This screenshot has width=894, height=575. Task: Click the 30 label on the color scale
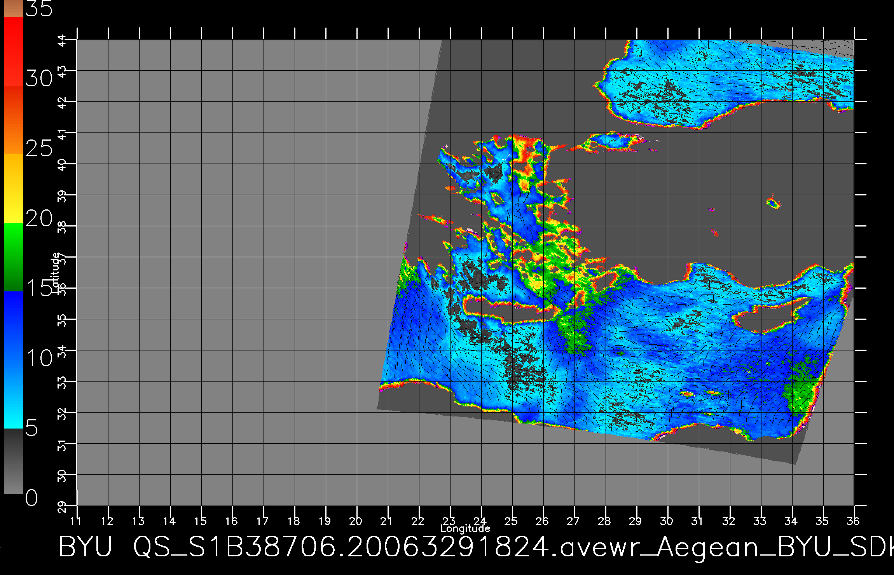[39, 79]
